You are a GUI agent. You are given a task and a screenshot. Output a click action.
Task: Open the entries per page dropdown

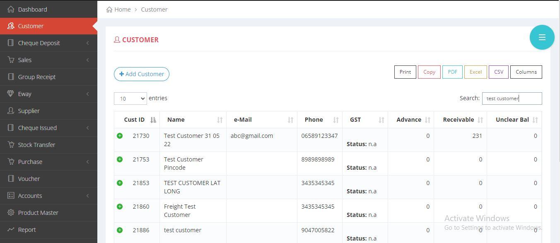130,99
